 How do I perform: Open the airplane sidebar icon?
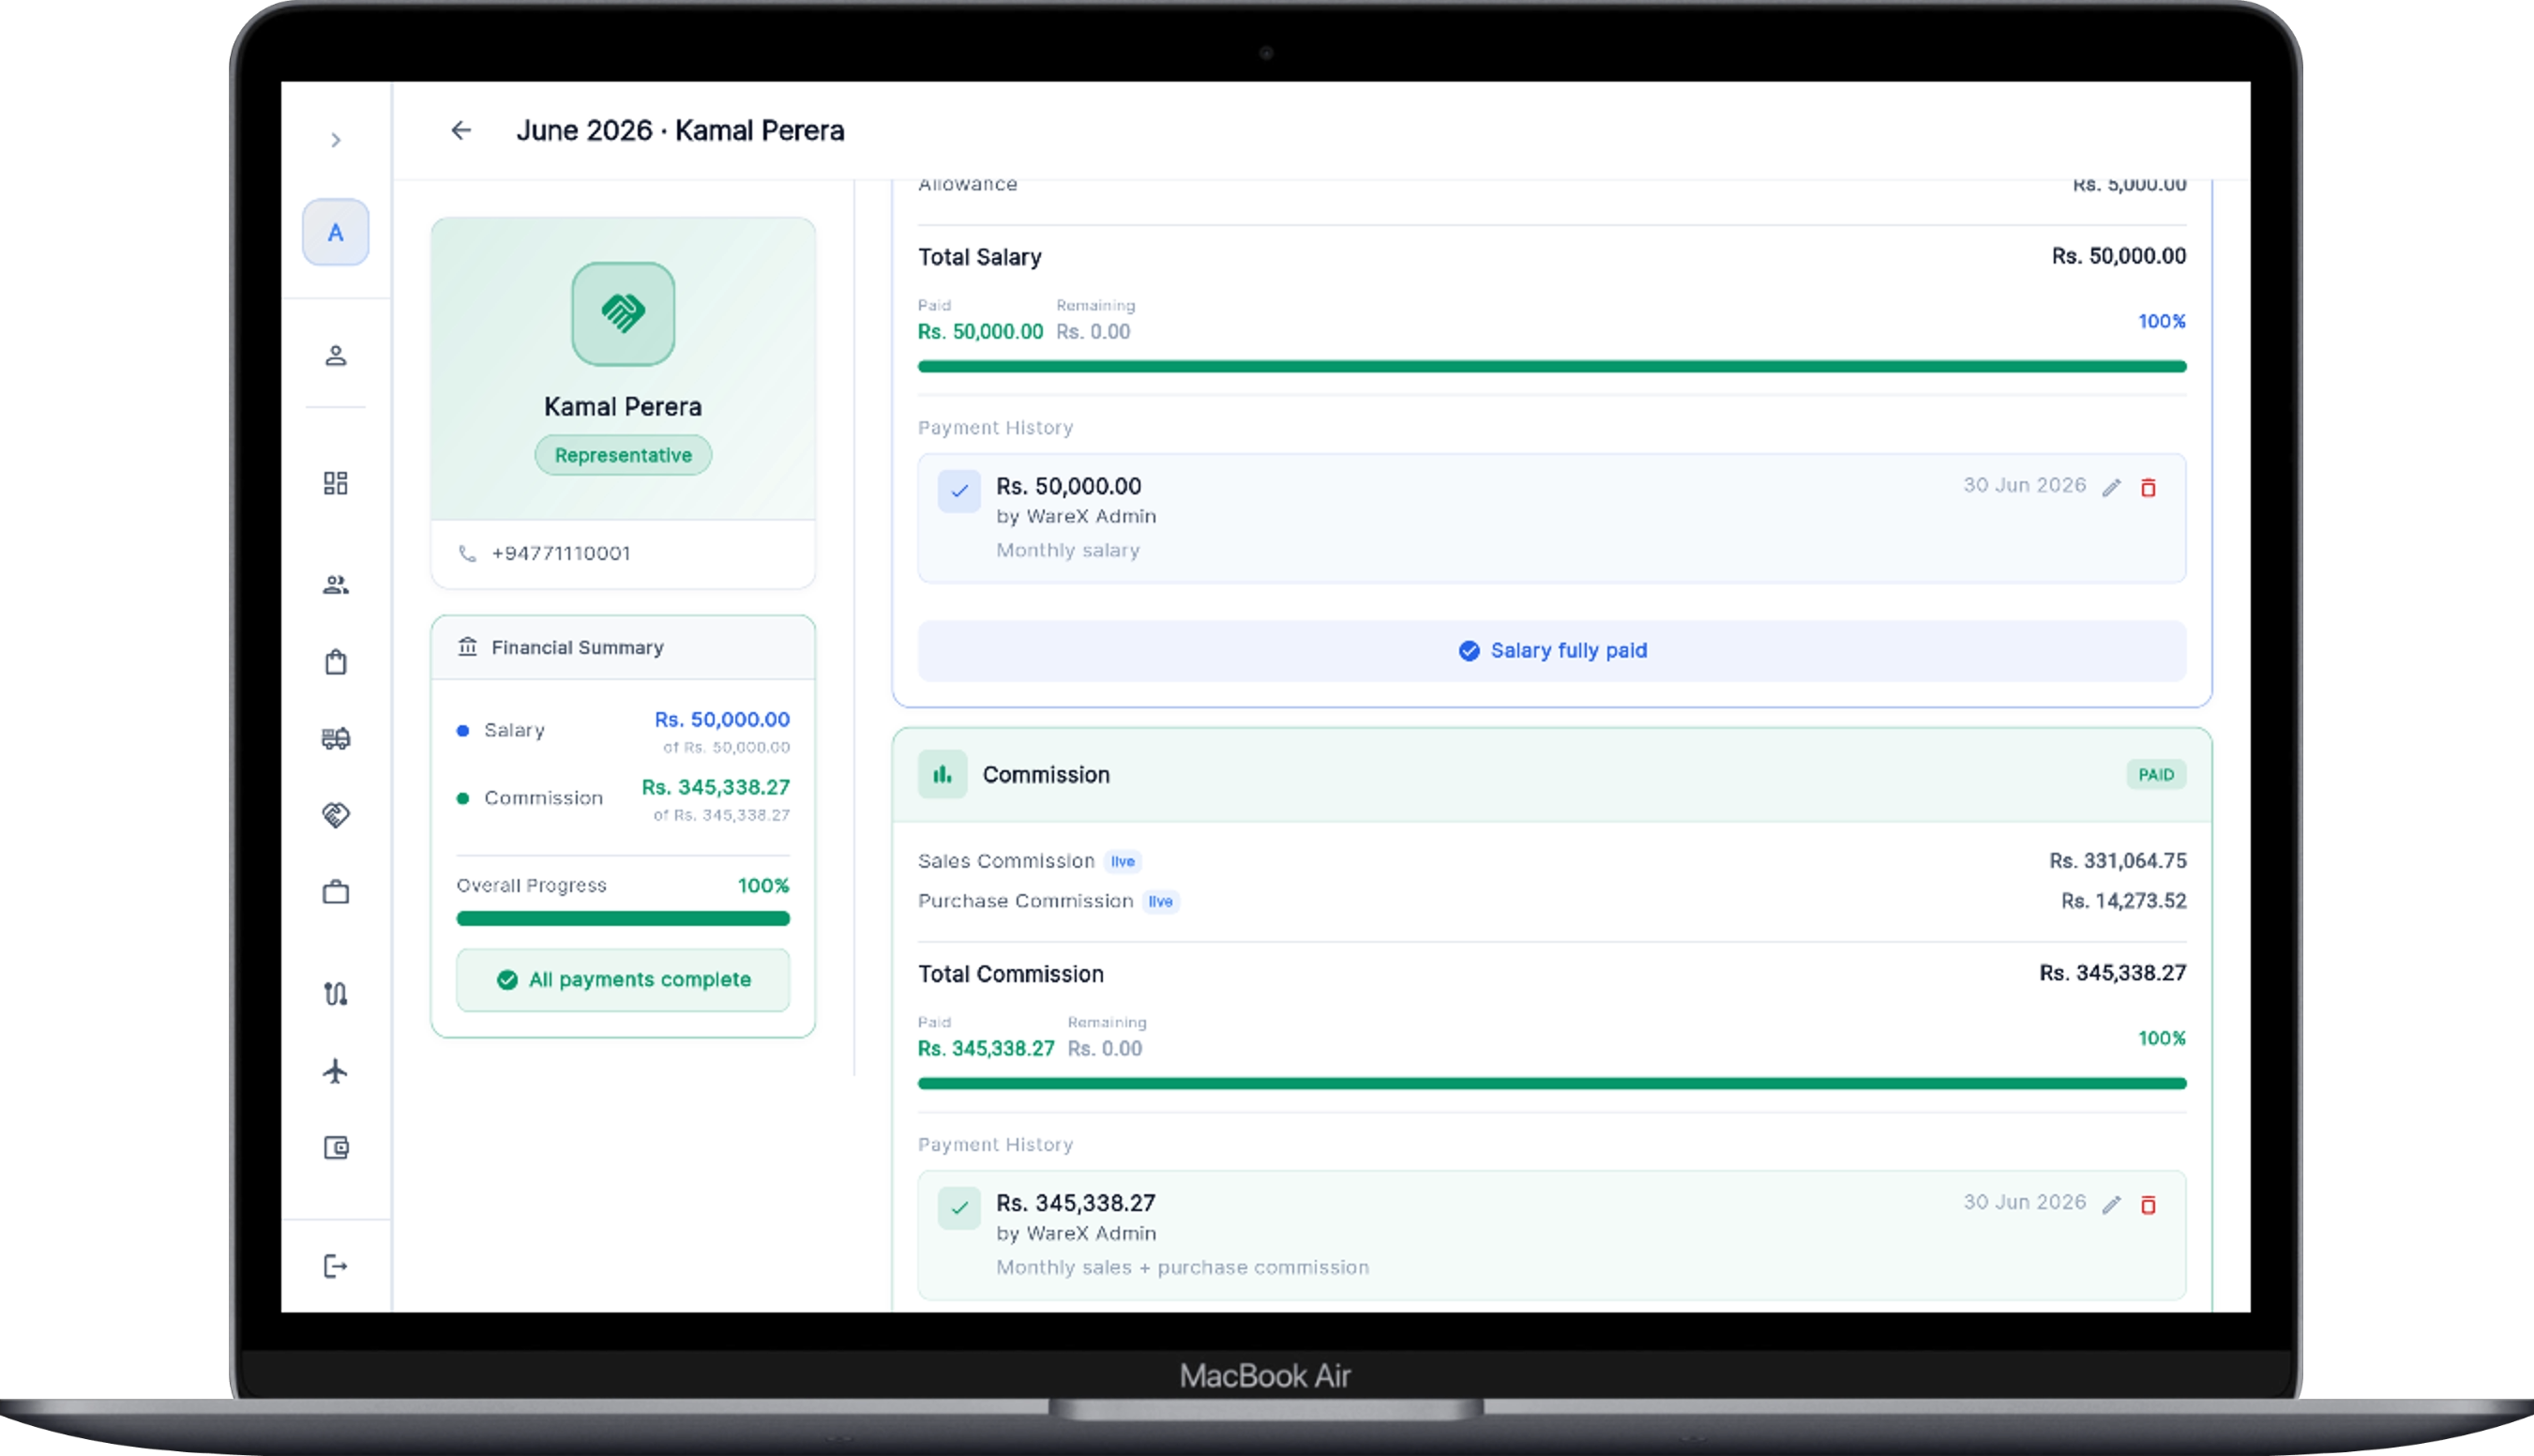pos(336,1071)
